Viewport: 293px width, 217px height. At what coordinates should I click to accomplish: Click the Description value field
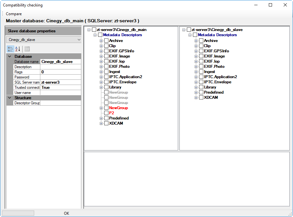61,67
